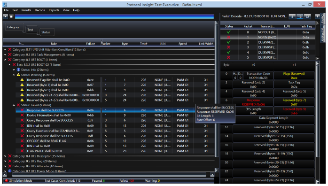Viewport: 328px width, 186px height.
Task: Click red X status of packet 5 QUERYRSP
Action: pos(229,57)
